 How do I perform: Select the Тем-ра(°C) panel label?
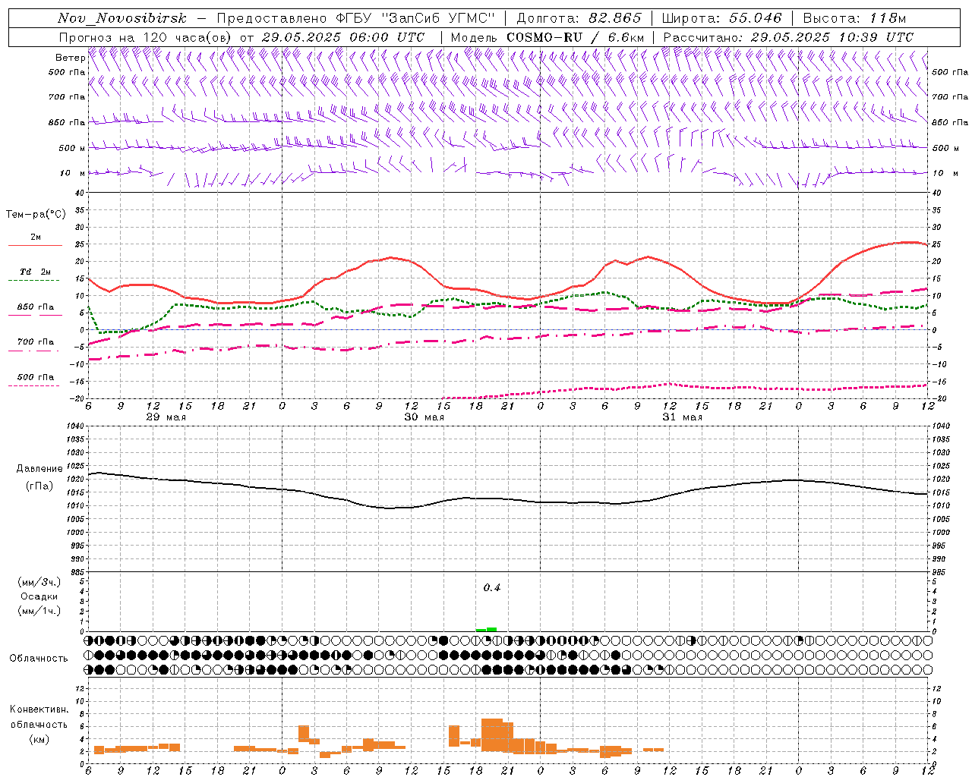pos(36,215)
